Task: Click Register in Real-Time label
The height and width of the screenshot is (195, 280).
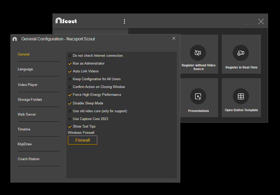Action: [241, 67]
